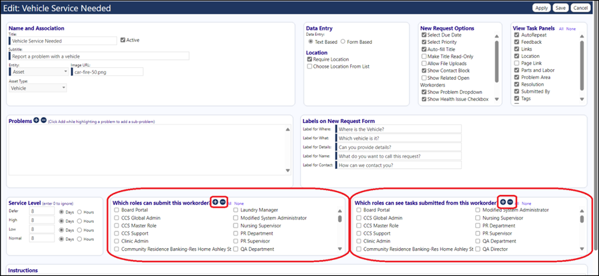Edit the Label for Name field
Image resolution: width=599 pixels, height=276 pixels.
(x=399, y=156)
